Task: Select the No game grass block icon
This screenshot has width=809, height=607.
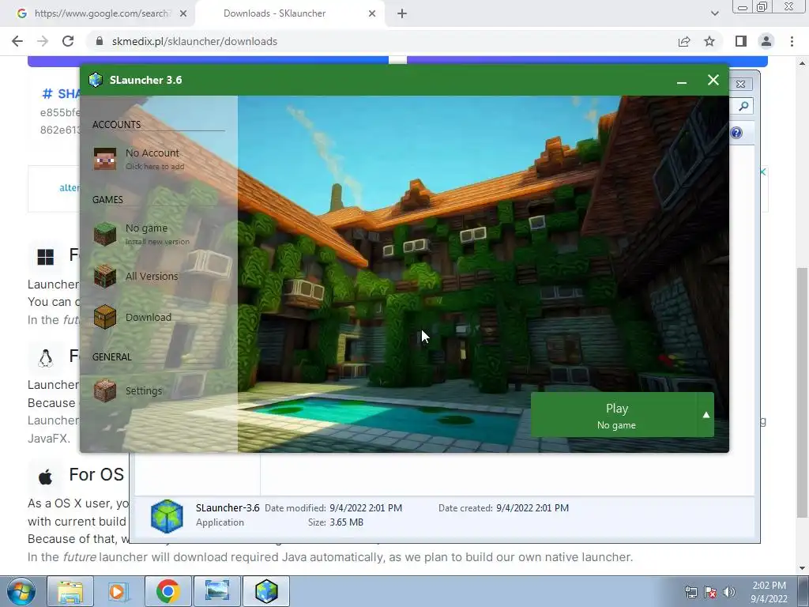Action: click(x=105, y=234)
